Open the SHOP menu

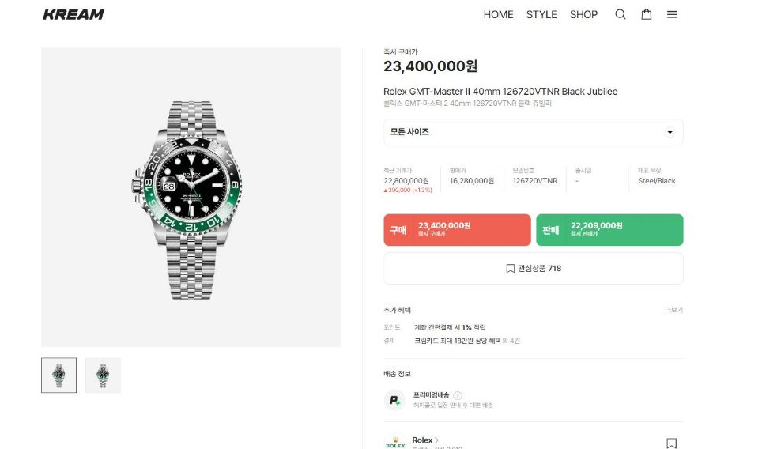[583, 14]
